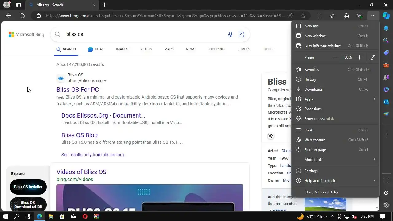Switch to the VIDEOS search tab
Image resolution: width=393 pixels, height=221 pixels.
coord(146,49)
